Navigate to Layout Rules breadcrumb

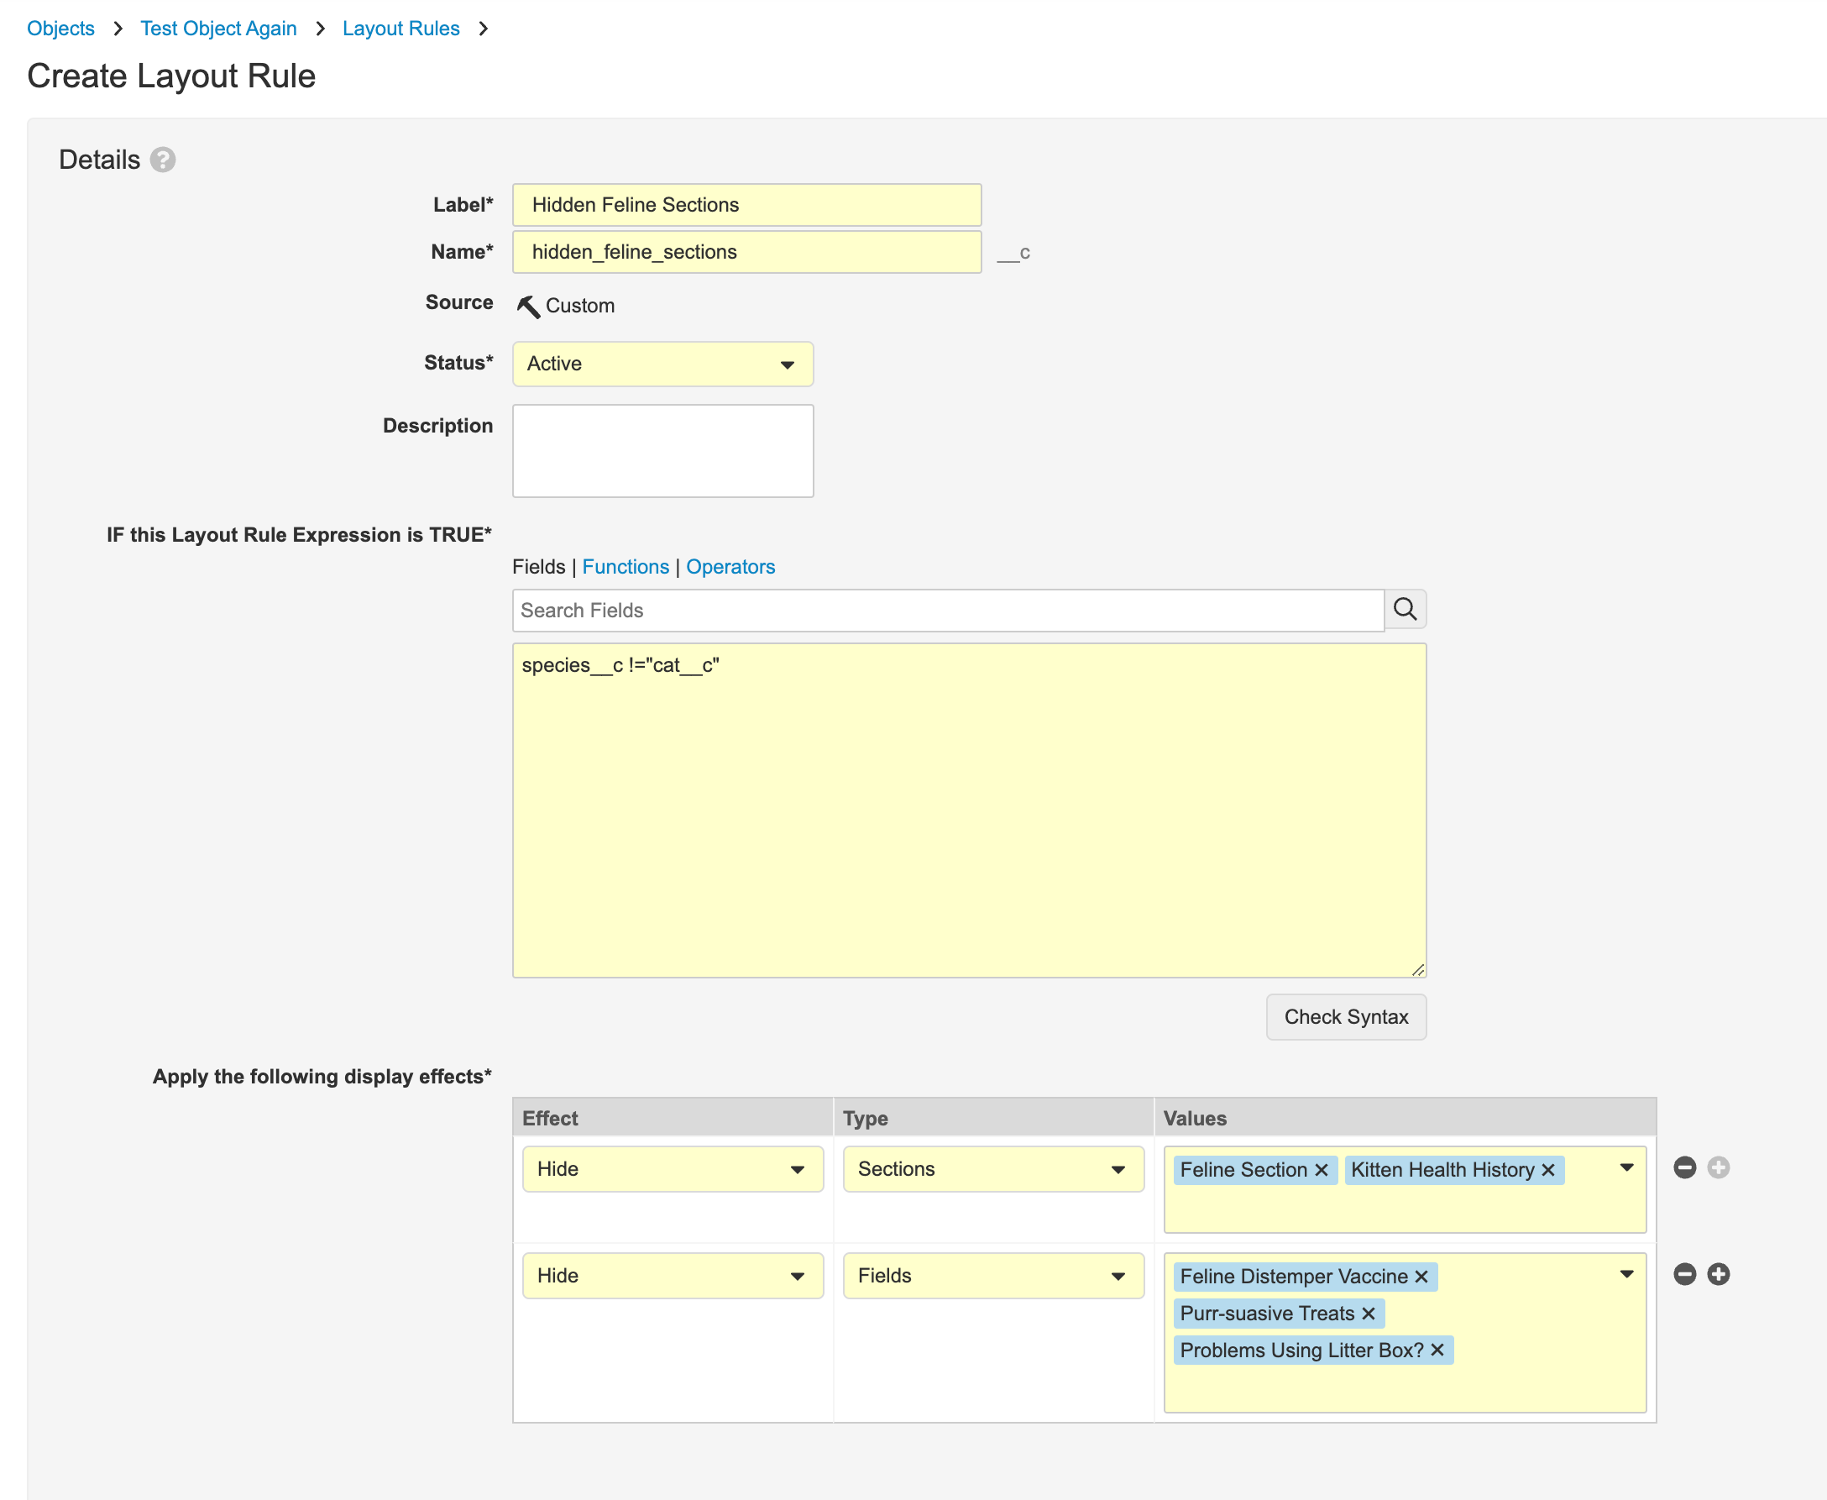400,28
